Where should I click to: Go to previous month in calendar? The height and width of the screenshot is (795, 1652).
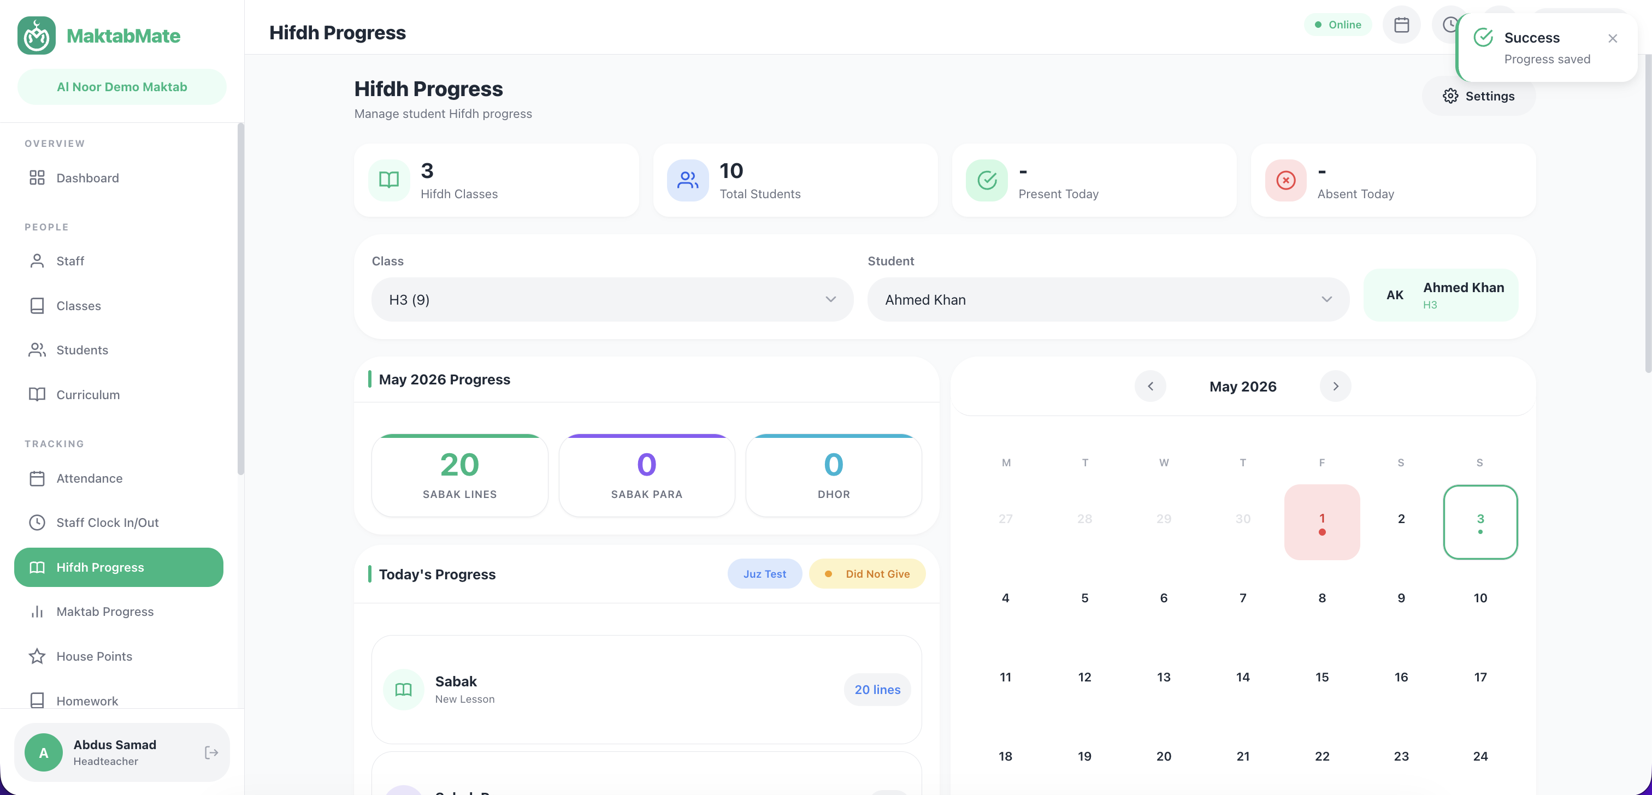pos(1150,386)
